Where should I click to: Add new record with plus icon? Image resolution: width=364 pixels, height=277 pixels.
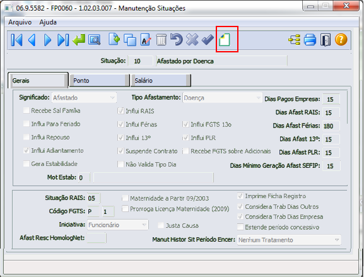[x=114, y=40]
